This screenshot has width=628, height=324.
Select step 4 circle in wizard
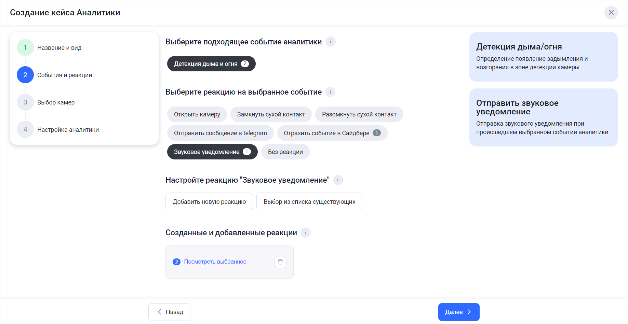click(x=25, y=129)
